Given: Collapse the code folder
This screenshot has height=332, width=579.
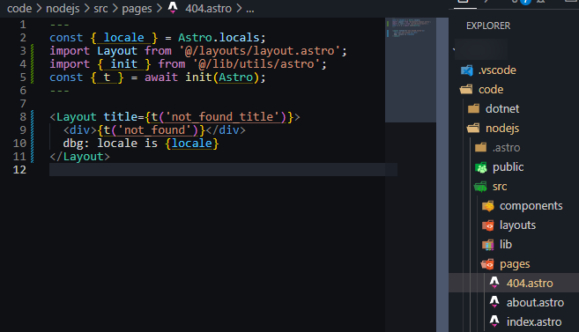Looking at the screenshot, I should tap(491, 90).
